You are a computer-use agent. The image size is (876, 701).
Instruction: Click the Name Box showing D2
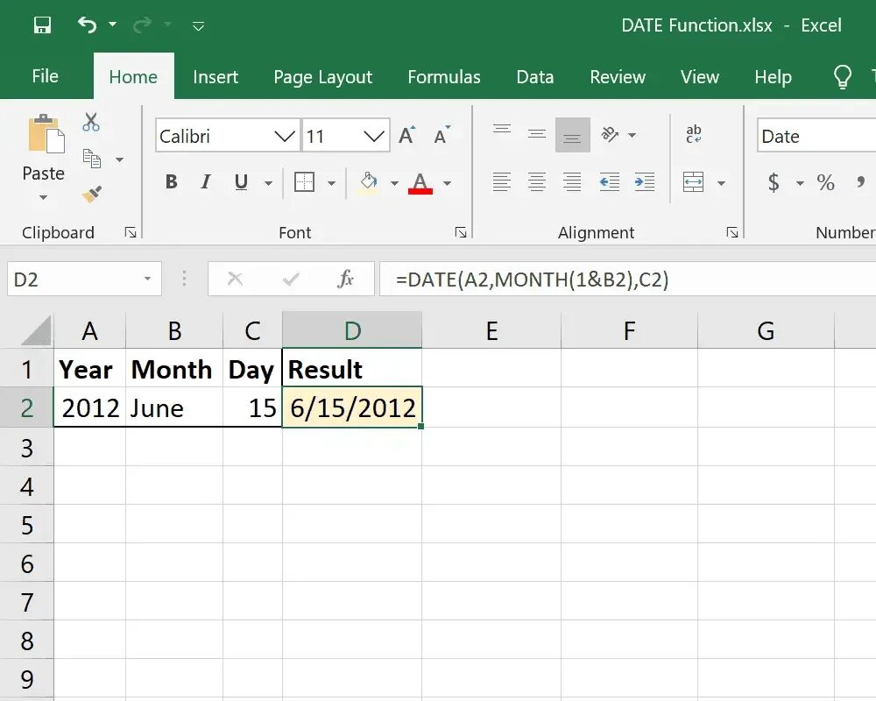pyautogui.click(x=84, y=279)
